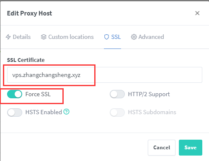
Task: Switch to the Details tab
Action: (18, 37)
